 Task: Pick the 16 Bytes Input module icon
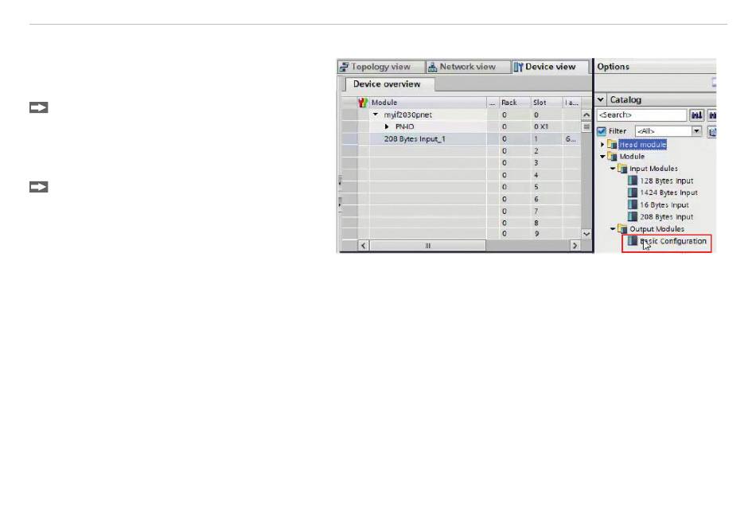(x=632, y=204)
